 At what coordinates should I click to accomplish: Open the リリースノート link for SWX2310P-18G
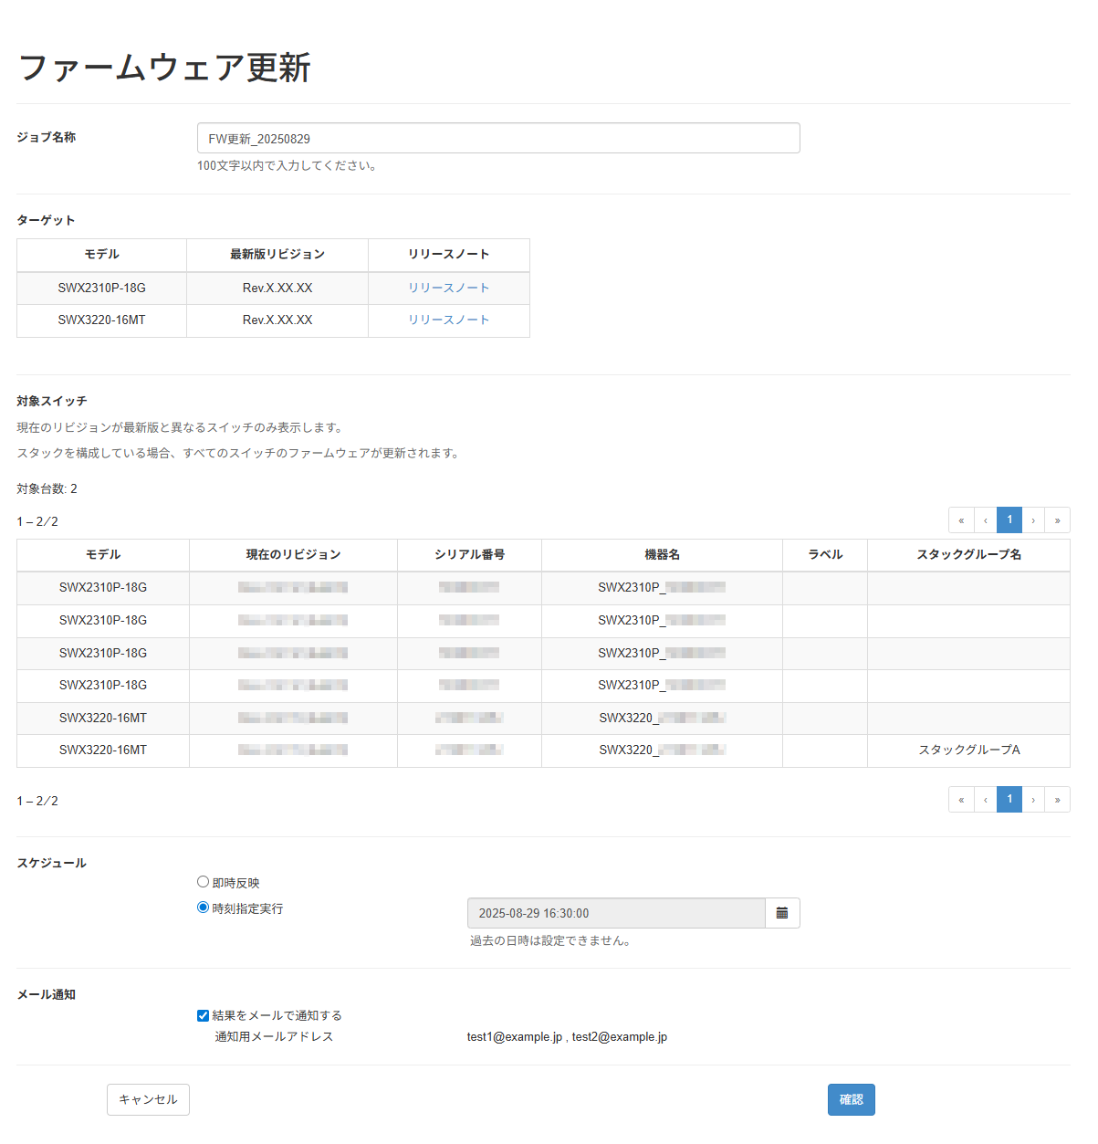(448, 288)
